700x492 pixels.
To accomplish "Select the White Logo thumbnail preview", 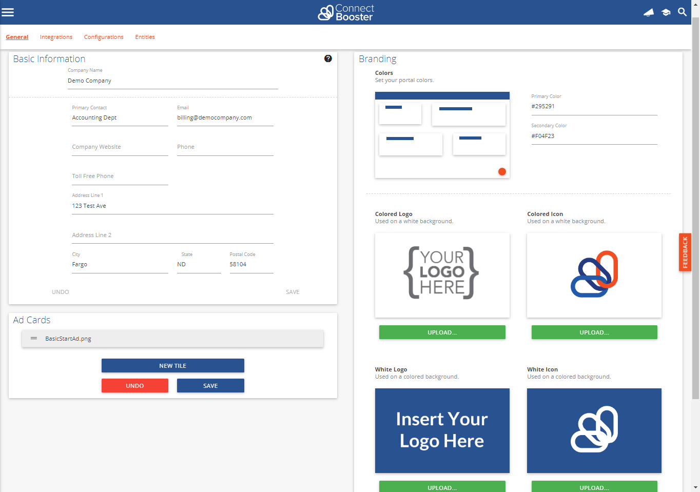I will tap(442, 430).
